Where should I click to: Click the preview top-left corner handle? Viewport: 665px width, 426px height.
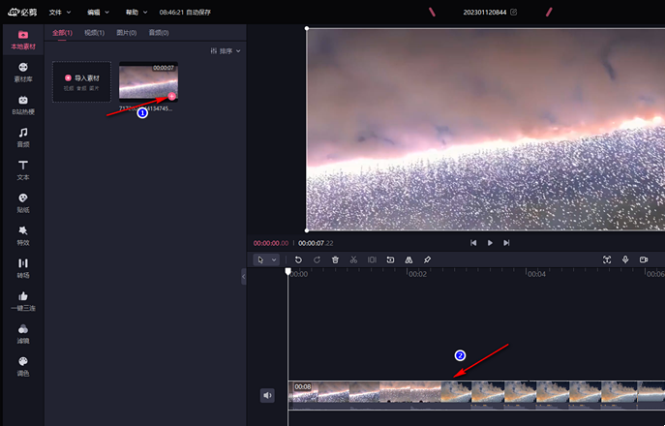(307, 28)
